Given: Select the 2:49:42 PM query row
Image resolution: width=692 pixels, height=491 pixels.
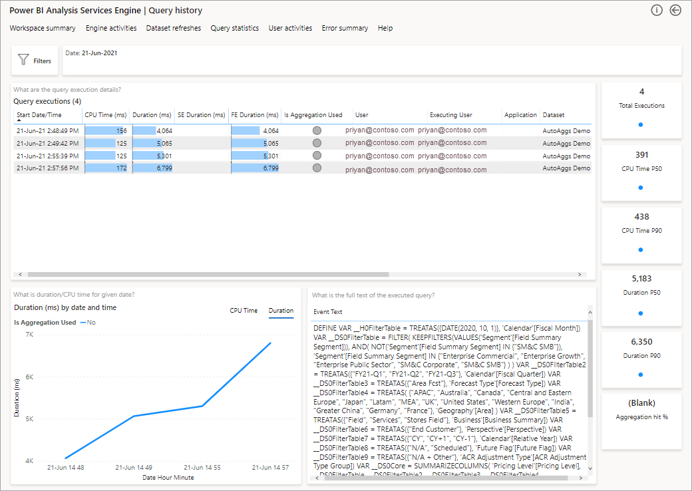Looking at the screenshot, I should click(x=200, y=143).
